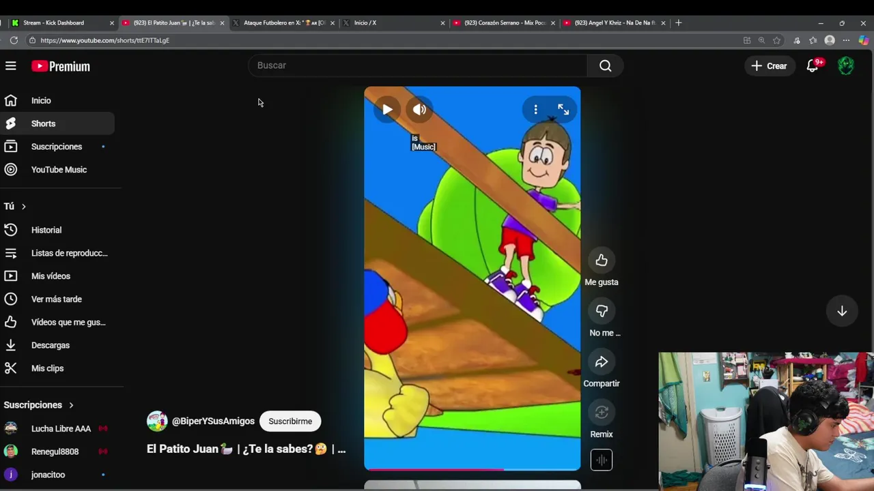Image resolution: width=874 pixels, height=491 pixels.
Task: Open browser media control icon
Action: 797,40
